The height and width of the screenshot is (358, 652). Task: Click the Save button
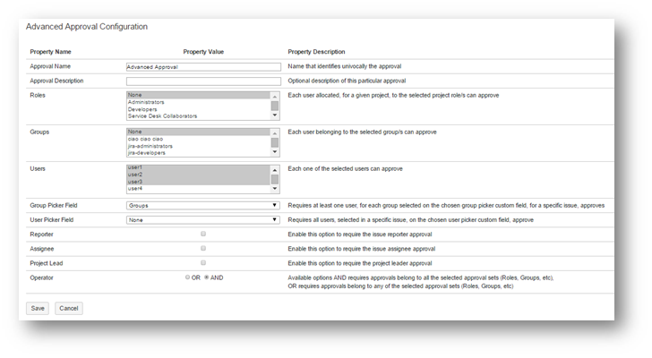click(38, 308)
